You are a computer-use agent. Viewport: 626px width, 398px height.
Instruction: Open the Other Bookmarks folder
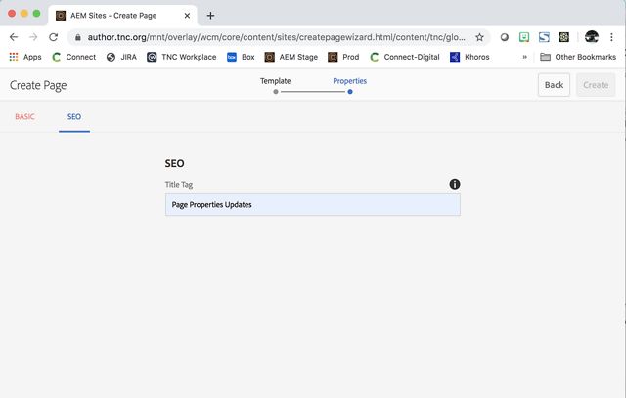tap(579, 57)
